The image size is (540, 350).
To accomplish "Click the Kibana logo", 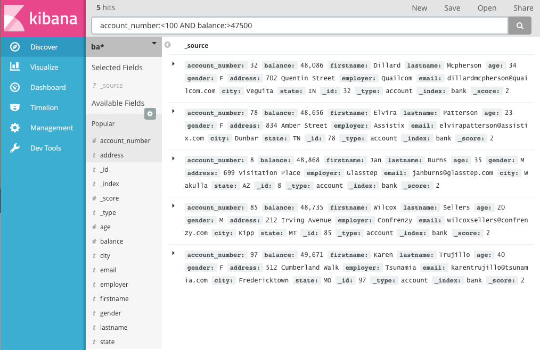I will (x=42, y=18).
